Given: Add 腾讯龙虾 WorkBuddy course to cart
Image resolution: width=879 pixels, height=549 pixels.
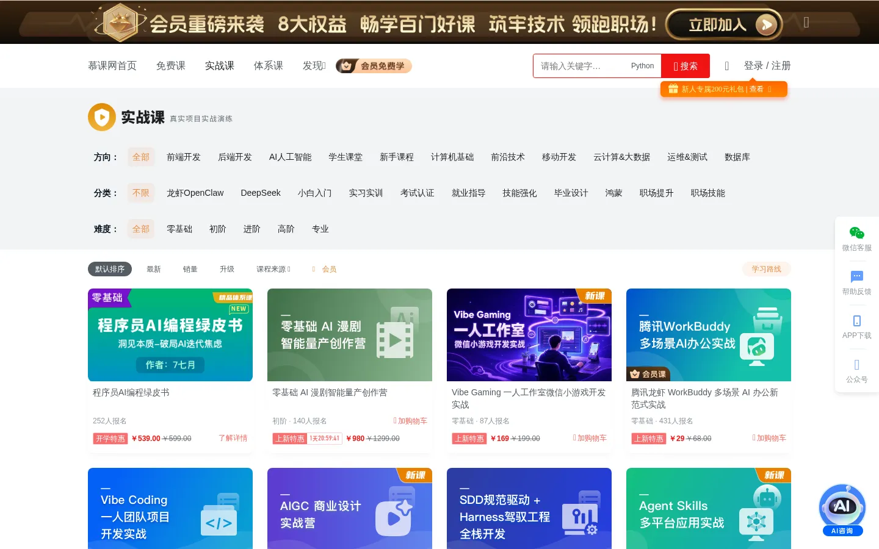Looking at the screenshot, I should tap(769, 438).
